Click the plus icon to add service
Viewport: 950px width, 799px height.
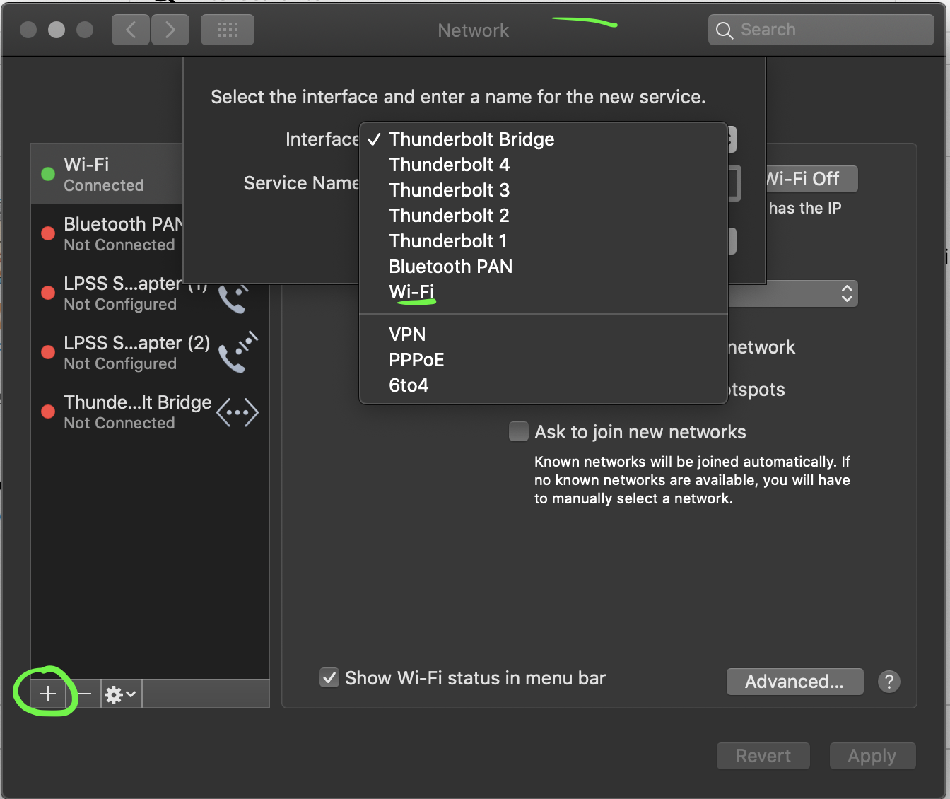click(47, 694)
